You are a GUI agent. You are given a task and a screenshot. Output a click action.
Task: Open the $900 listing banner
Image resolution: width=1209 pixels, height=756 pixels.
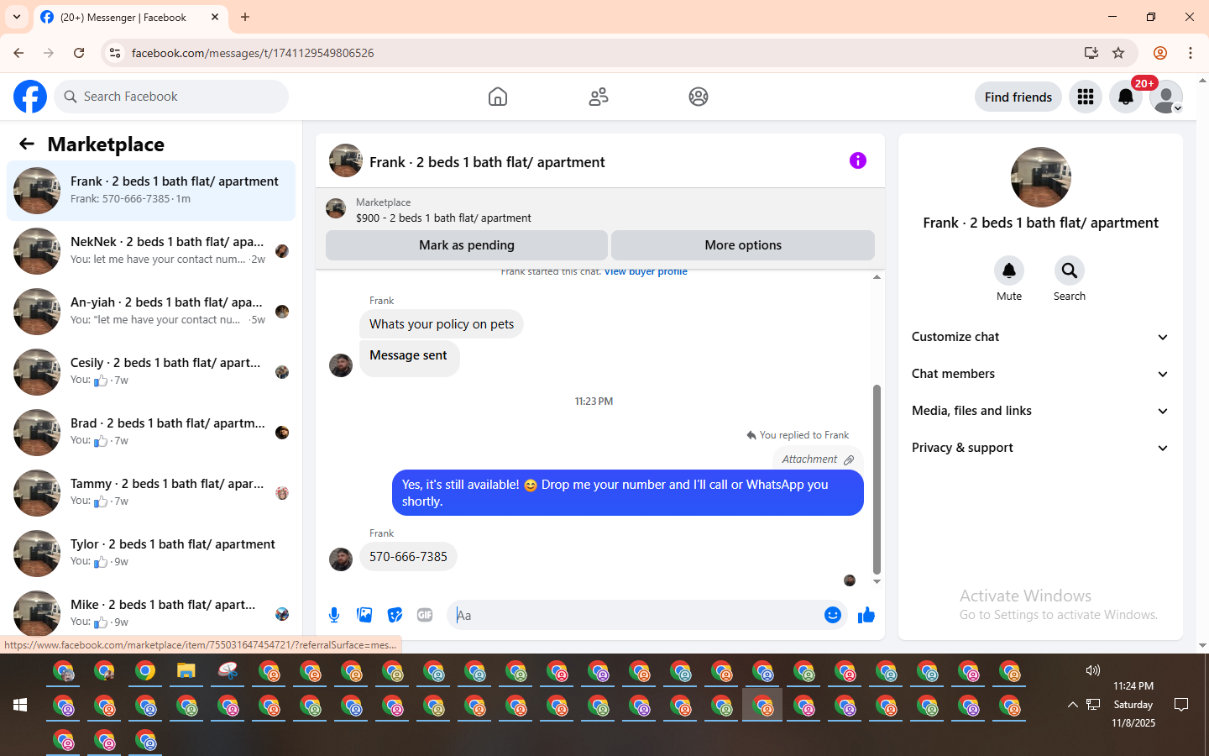pos(600,210)
